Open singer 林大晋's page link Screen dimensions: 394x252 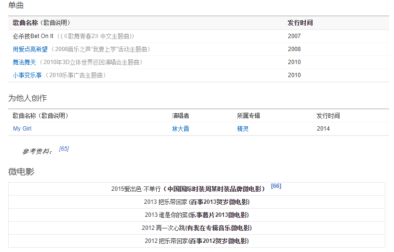pos(181,129)
